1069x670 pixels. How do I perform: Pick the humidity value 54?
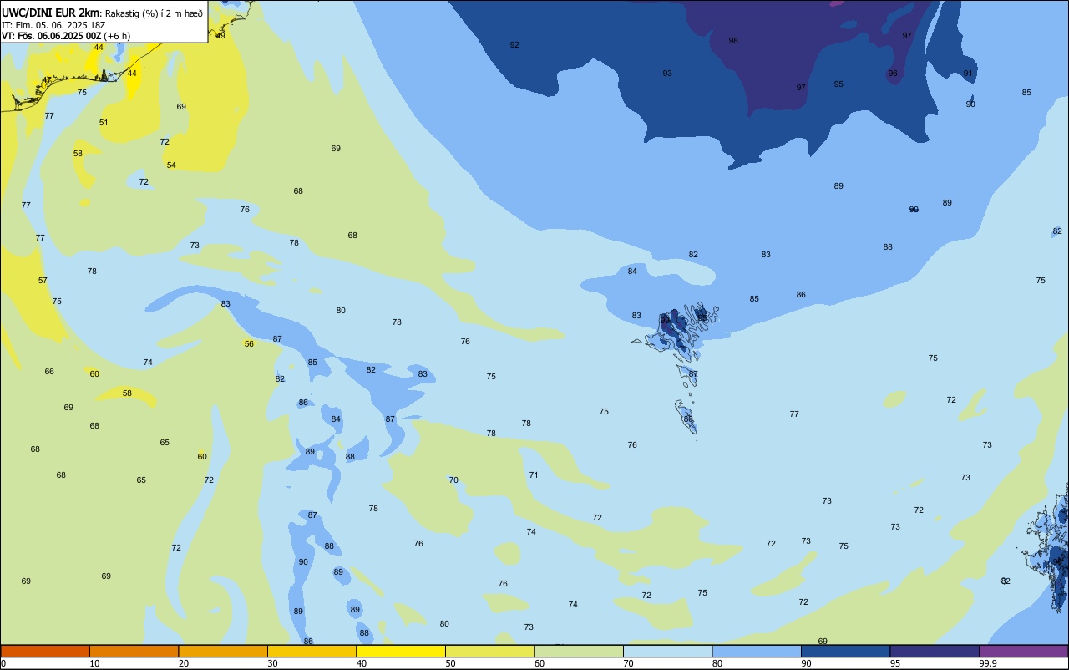[171, 165]
